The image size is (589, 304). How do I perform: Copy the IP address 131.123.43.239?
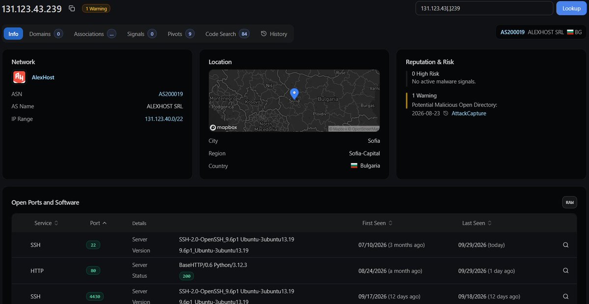(x=72, y=9)
